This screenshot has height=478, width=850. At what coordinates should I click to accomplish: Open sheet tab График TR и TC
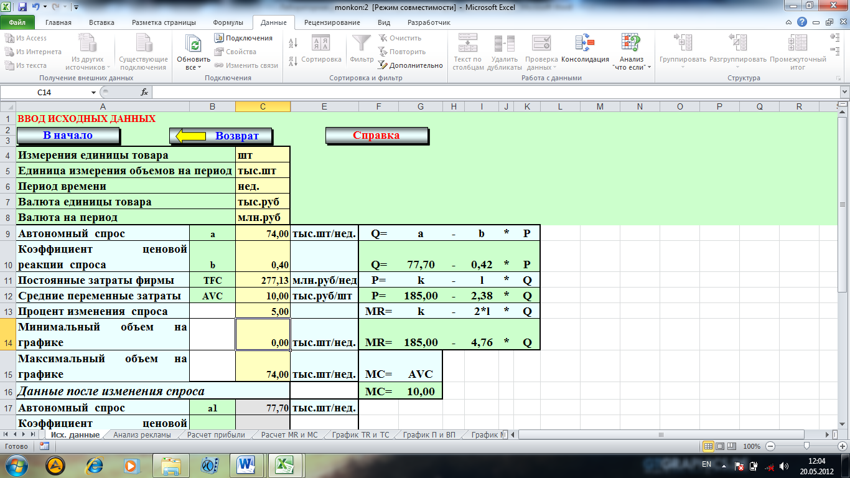(x=361, y=435)
